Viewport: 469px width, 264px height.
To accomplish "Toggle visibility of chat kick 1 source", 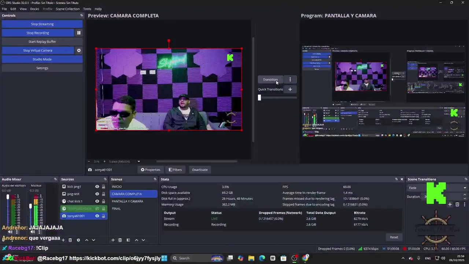I will coord(97,201).
